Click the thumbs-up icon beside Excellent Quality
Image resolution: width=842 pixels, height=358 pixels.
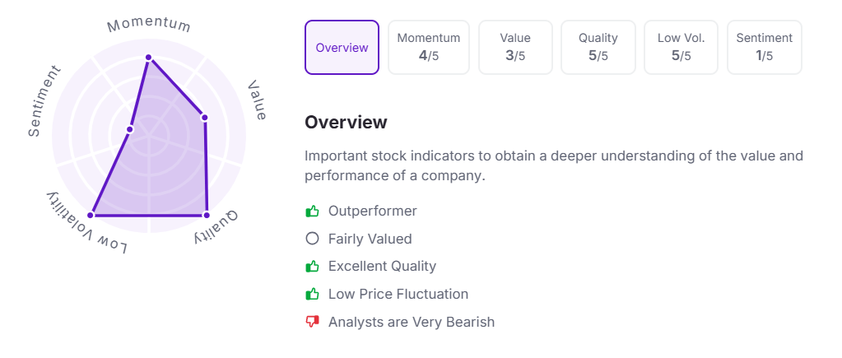point(312,267)
